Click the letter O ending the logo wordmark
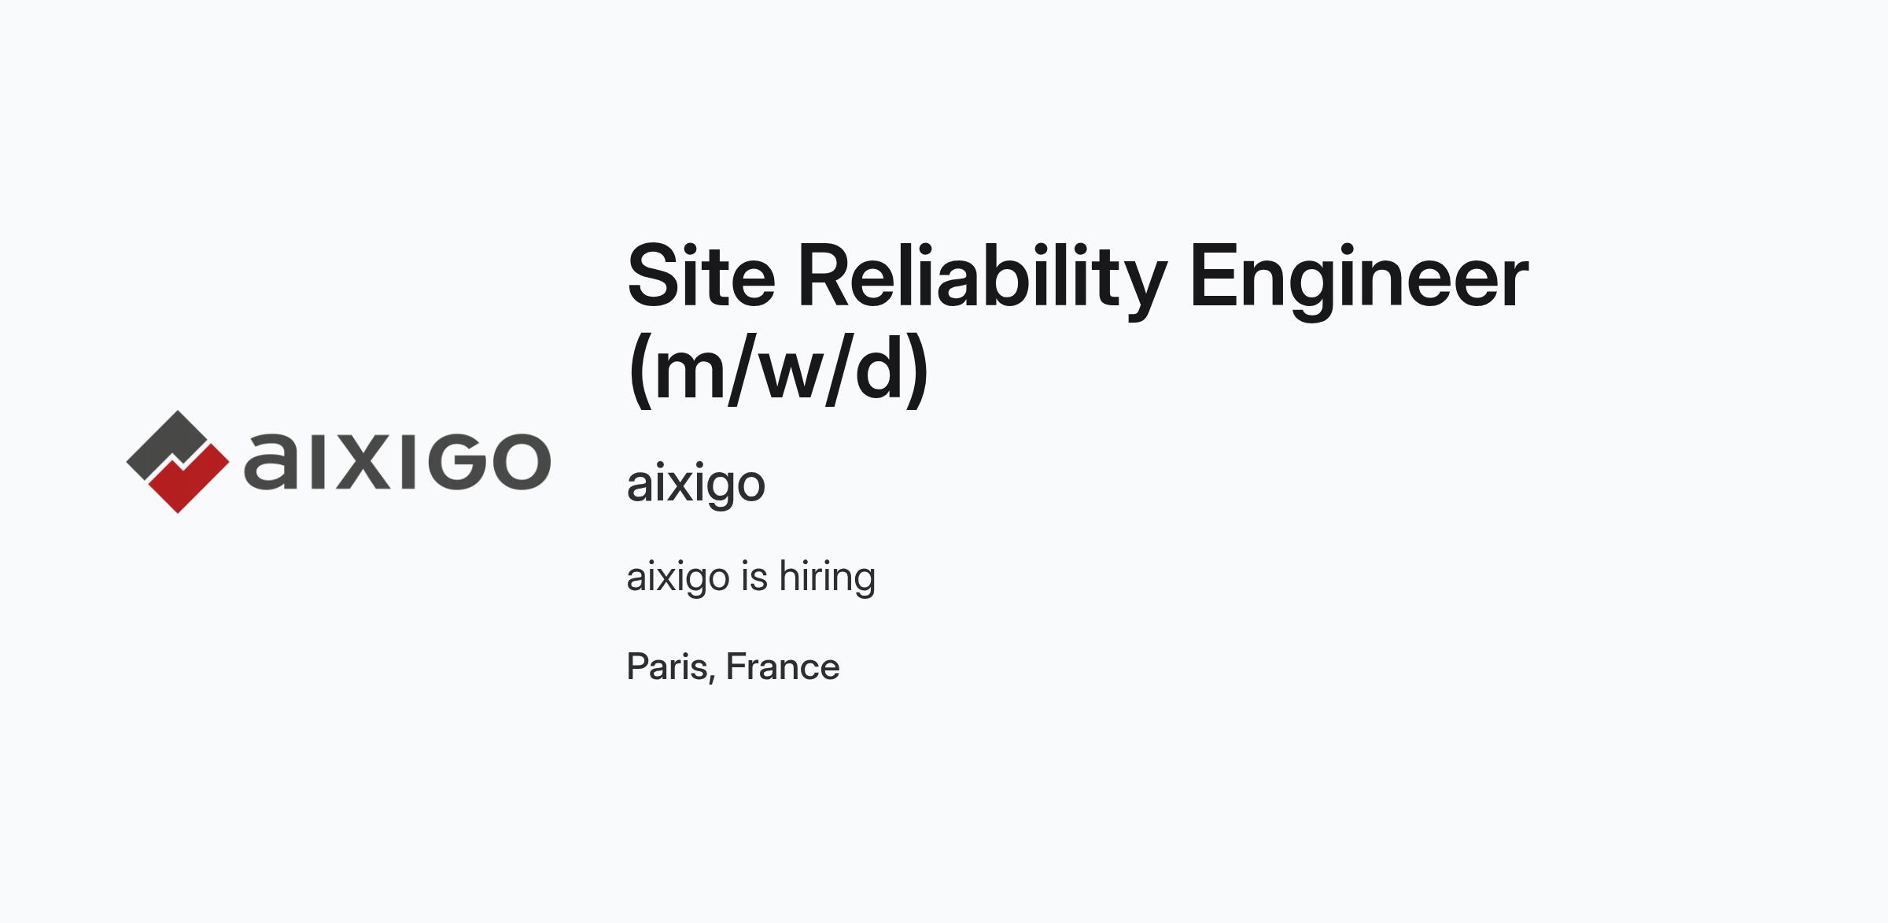 point(522,461)
